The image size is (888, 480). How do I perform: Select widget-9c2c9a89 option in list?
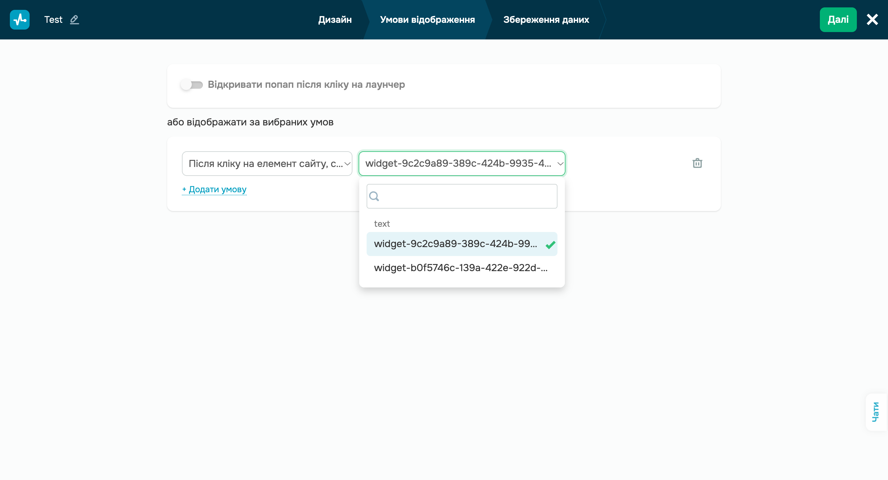tap(455, 244)
